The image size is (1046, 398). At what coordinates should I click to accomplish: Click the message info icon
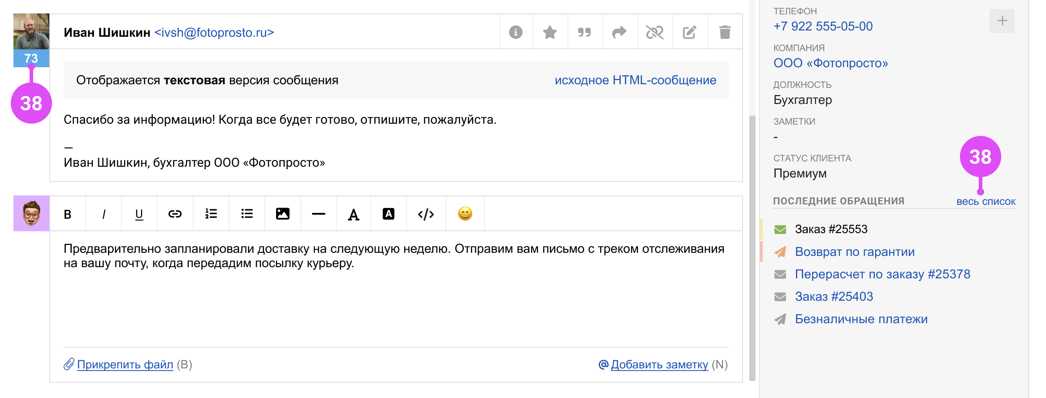click(516, 32)
